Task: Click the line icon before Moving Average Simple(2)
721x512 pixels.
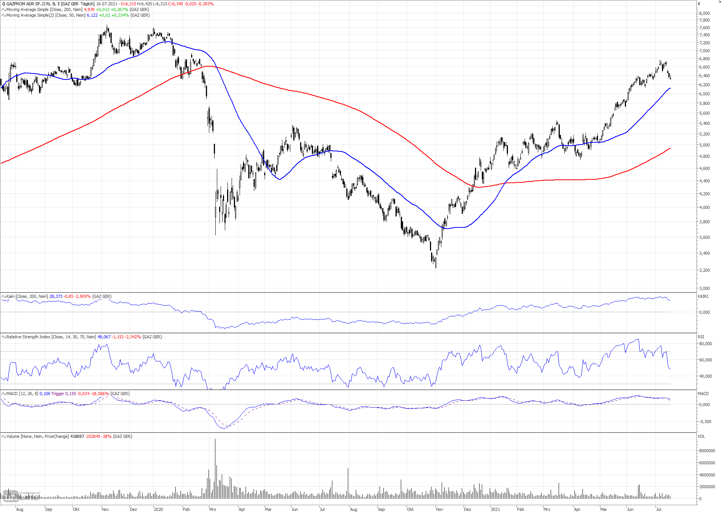Action: pyautogui.click(x=3, y=15)
